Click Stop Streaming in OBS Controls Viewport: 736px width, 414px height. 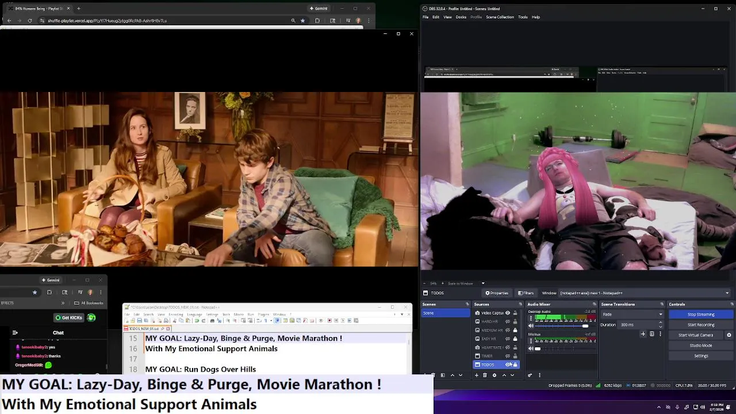(x=701, y=315)
